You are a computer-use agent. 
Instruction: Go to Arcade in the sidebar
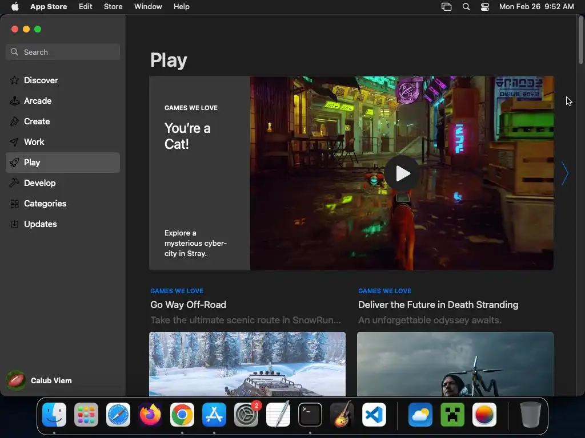[63, 100]
